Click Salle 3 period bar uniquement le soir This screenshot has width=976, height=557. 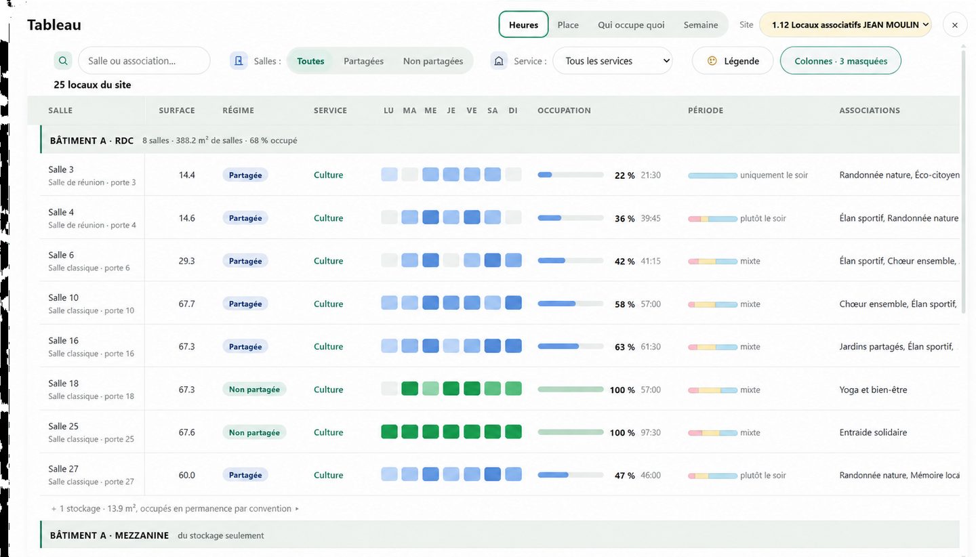[x=712, y=176]
